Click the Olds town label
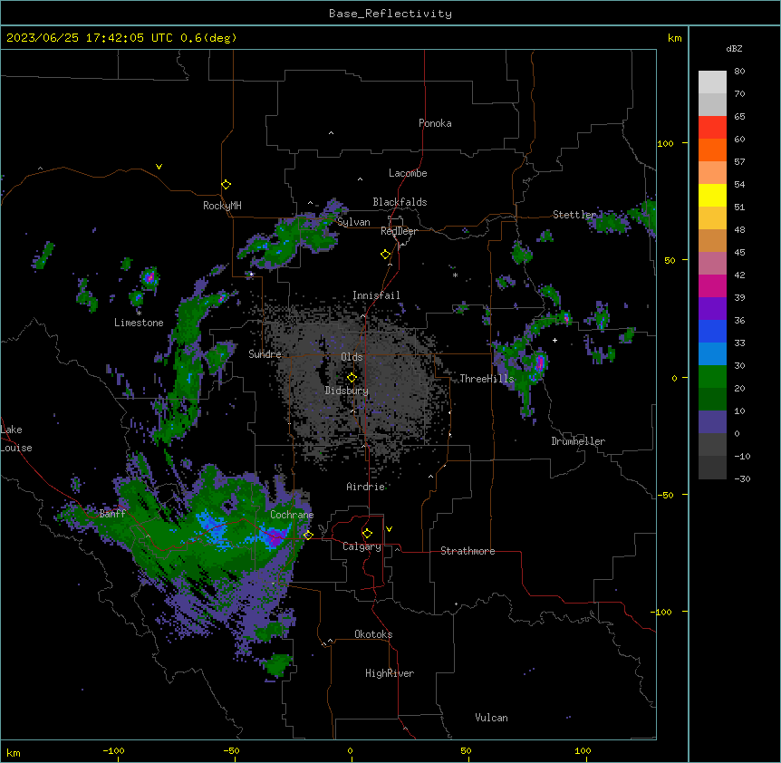 pyautogui.click(x=352, y=357)
